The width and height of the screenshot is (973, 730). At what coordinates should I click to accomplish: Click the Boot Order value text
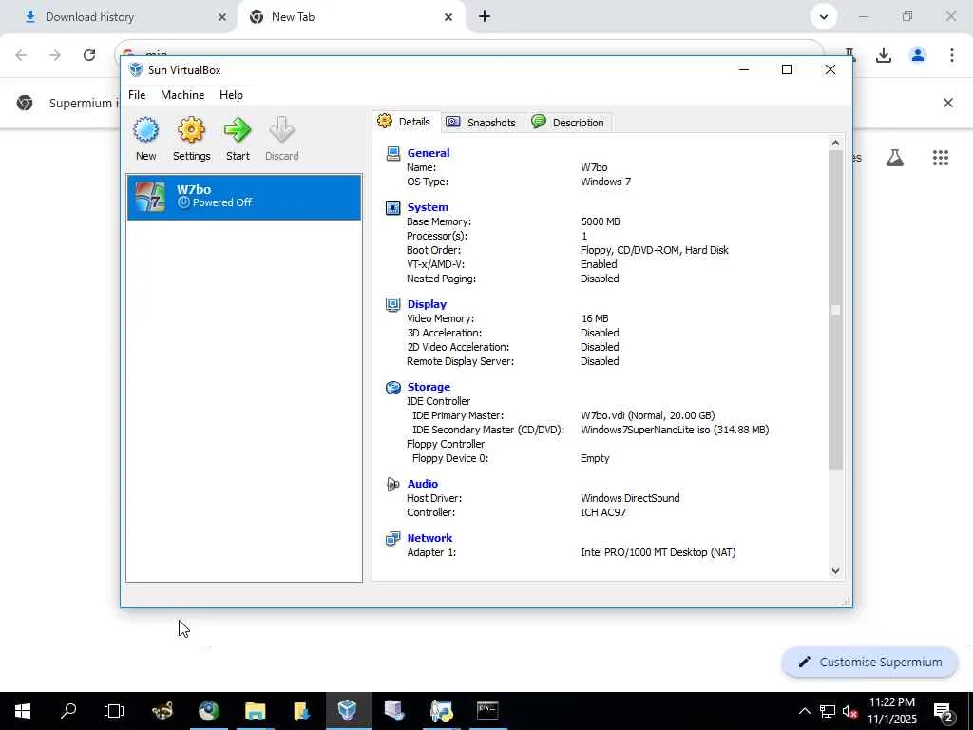tap(654, 250)
